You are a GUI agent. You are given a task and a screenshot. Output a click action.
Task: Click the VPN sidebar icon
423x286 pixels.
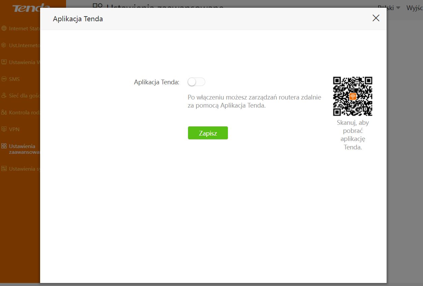[x=4, y=129]
